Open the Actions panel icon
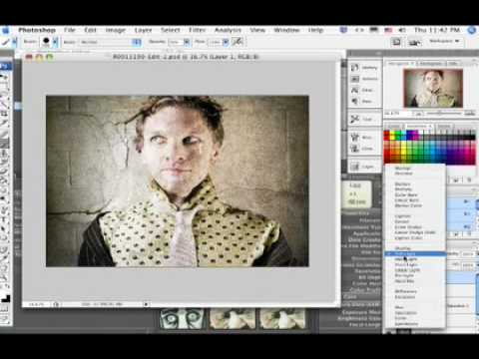 pos(364,79)
